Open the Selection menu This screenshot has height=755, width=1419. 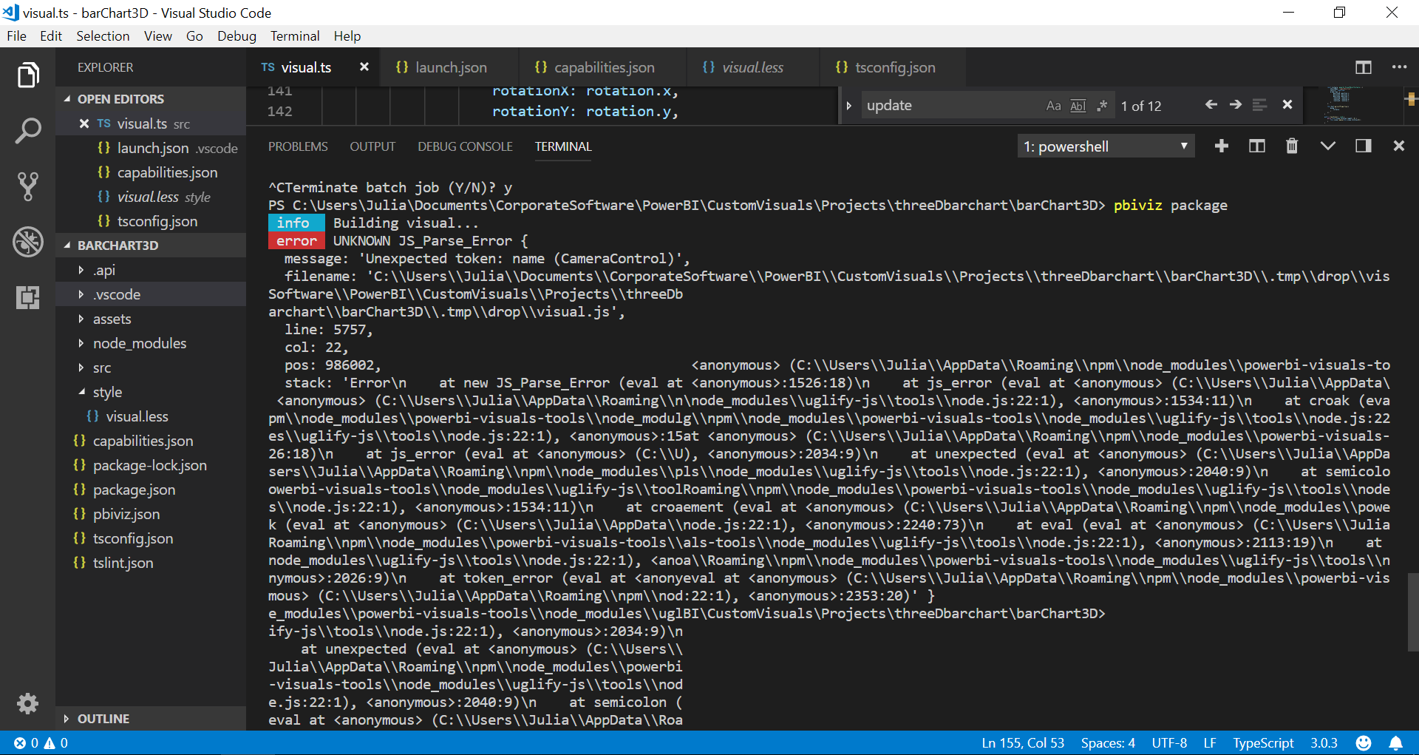pyautogui.click(x=103, y=35)
